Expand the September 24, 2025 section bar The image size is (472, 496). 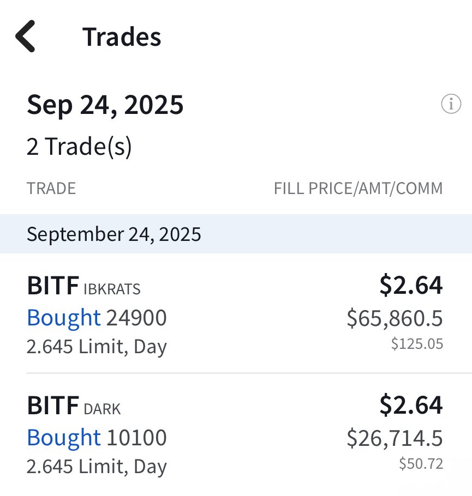pos(236,234)
